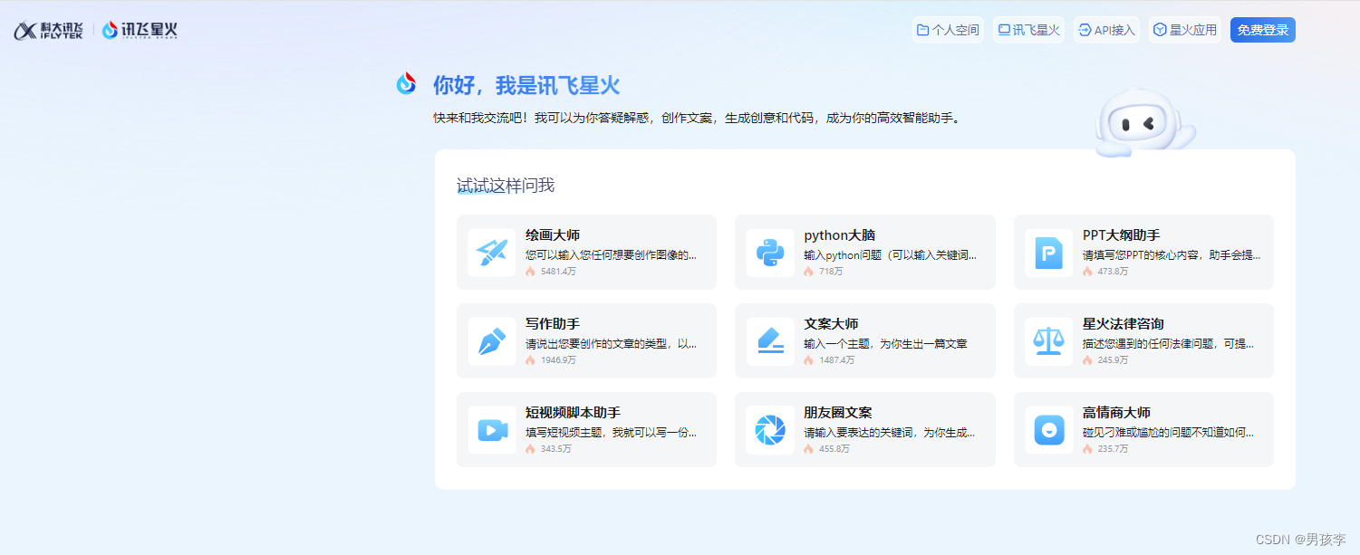Open the API接入 navigation item
This screenshot has height=555, width=1360.
coord(1107,30)
